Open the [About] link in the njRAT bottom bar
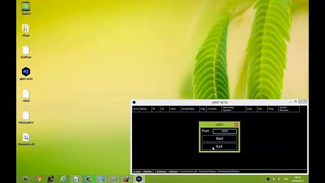The height and width of the screenshot is (183, 325). click(173, 172)
